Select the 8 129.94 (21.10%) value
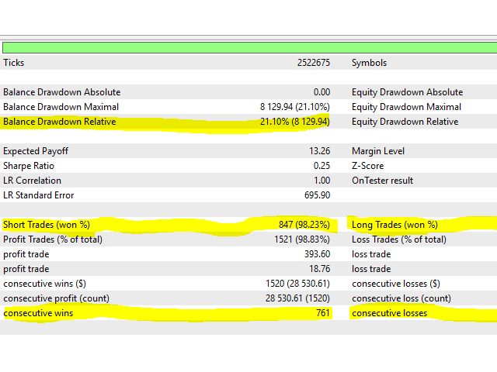The image size is (497, 372). pyautogui.click(x=294, y=107)
